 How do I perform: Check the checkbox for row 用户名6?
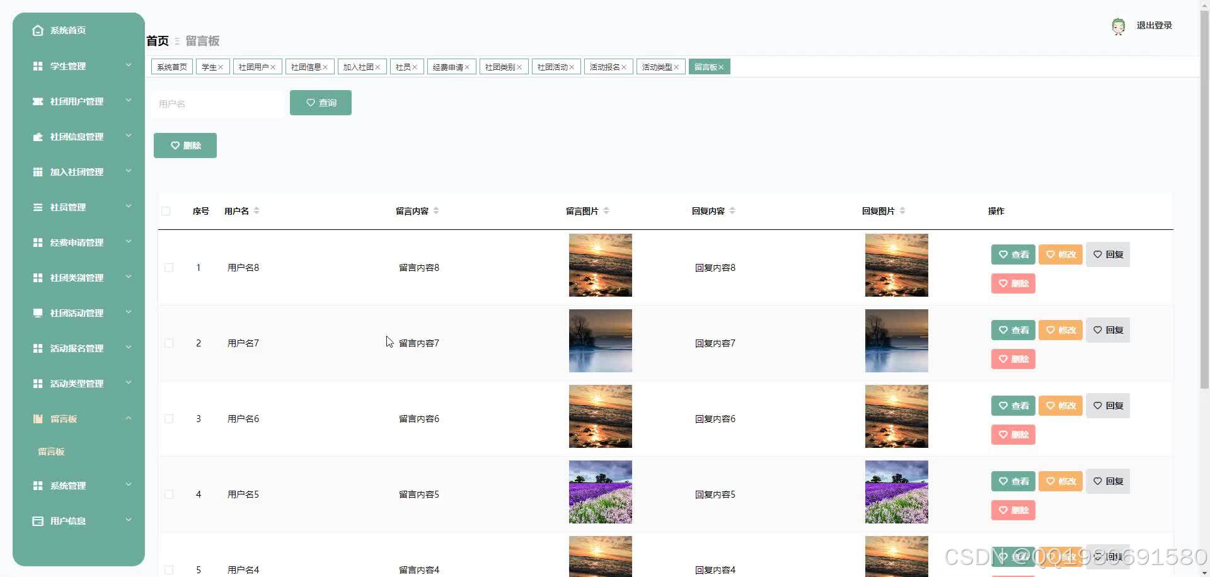click(x=169, y=419)
